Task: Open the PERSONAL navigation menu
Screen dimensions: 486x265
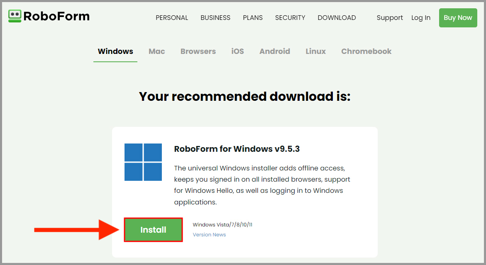Action: coord(172,18)
